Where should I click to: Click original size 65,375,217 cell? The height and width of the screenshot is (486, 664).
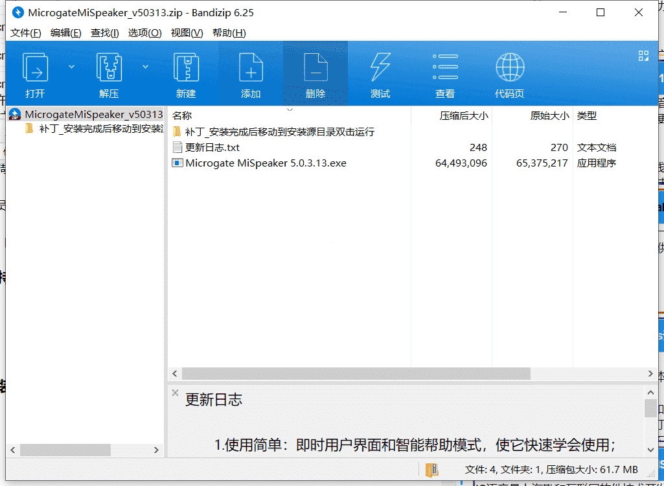click(542, 163)
